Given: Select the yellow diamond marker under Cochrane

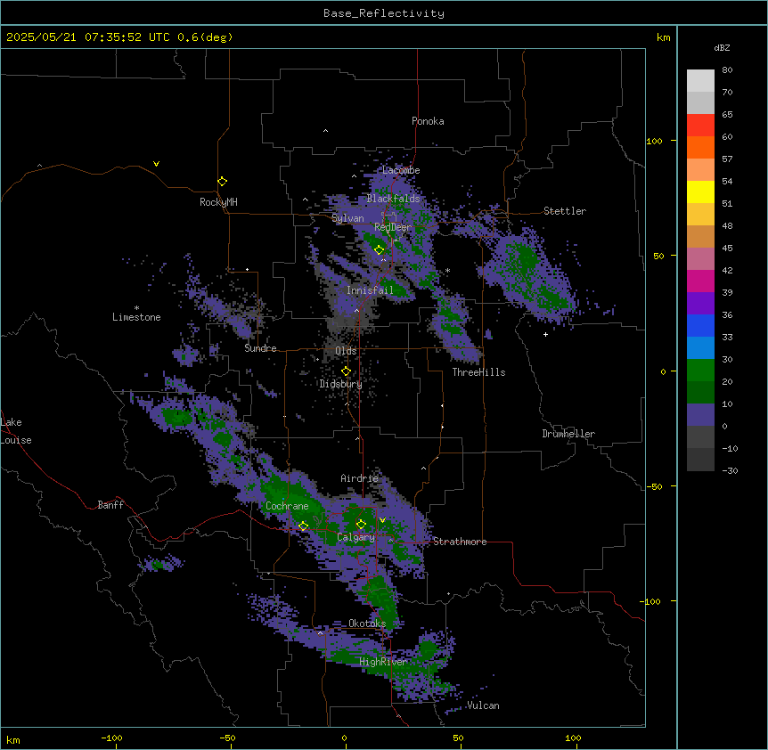Looking at the screenshot, I should [x=303, y=526].
